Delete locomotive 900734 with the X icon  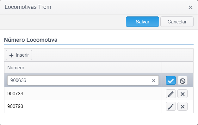(183, 94)
